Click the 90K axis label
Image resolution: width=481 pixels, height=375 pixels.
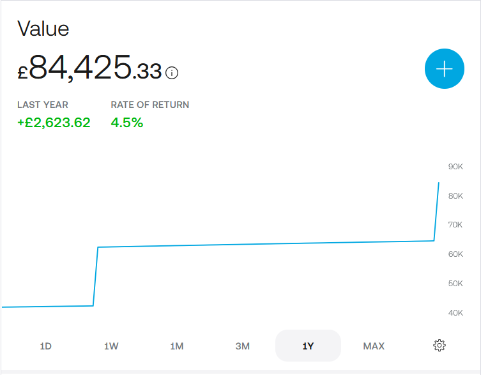pyautogui.click(x=455, y=167)
